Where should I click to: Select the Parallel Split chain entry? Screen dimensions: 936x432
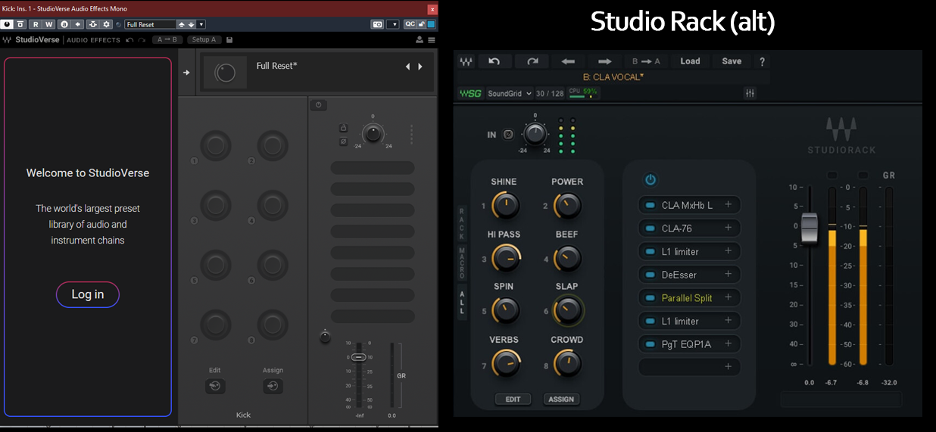pyautogui.click(x=687, y=298)
